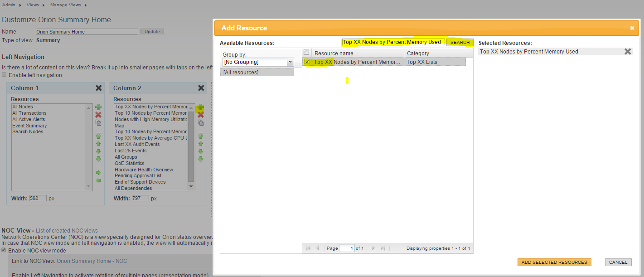Image resolution: width=644 pixels, height=277 pixels.
Task: Select All Active Alerts in Column 1
Action: click(29, 120)
